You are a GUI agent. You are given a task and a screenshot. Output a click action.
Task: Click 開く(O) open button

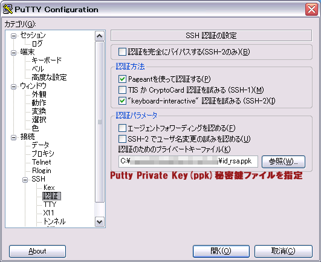click(x=221, y=251)
